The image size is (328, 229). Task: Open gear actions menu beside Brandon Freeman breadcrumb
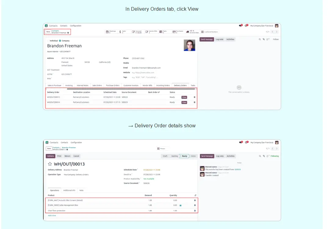pyautogui.click(x=68, y=33)
